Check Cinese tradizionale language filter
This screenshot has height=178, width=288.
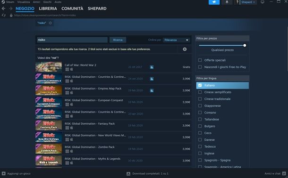pos(200,99)
